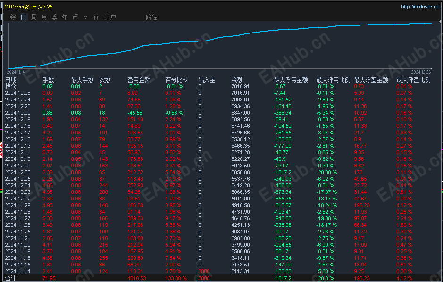The height and width of the screenshot is (282, 443).
Task: Click the -873.34 floating loss cell
Action: point(283,192)
